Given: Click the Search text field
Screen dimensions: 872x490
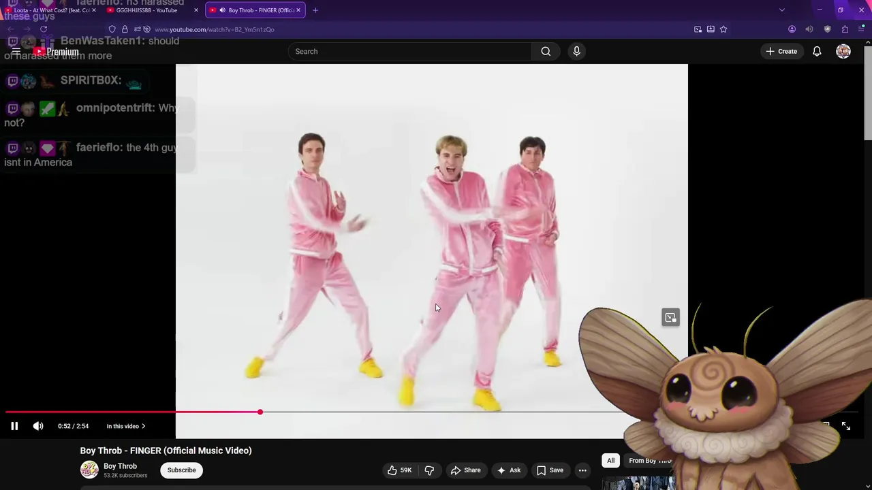Looking at the screenshot, I should pyautogui.click(x=411, y=51).
